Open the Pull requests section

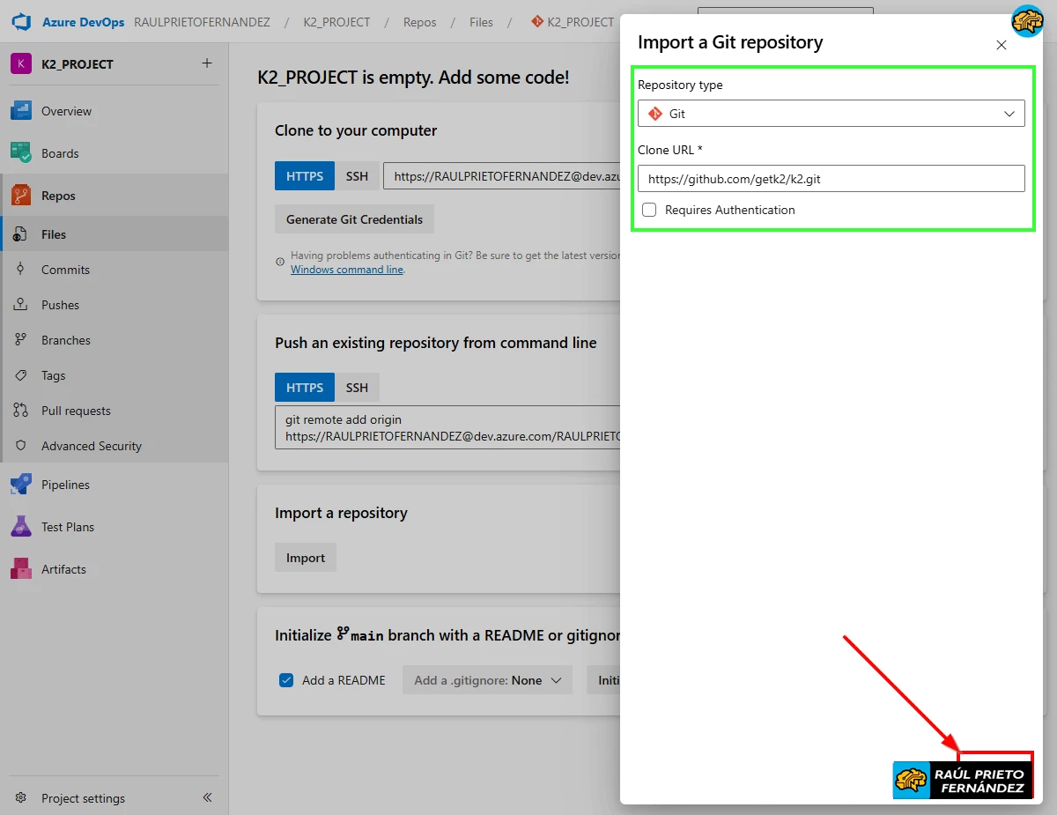[x=19, y=411]
